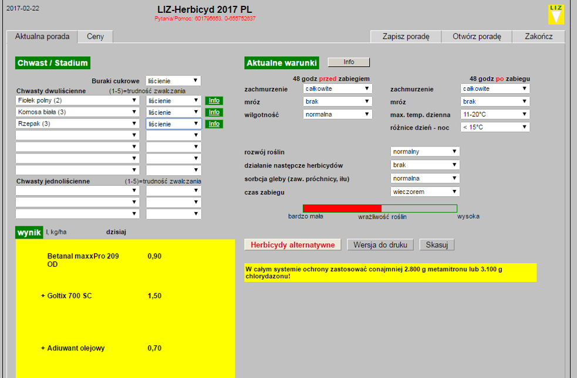577x378 pixels.
Task: Click the 1,50 dose value
Action: point(154,296)
